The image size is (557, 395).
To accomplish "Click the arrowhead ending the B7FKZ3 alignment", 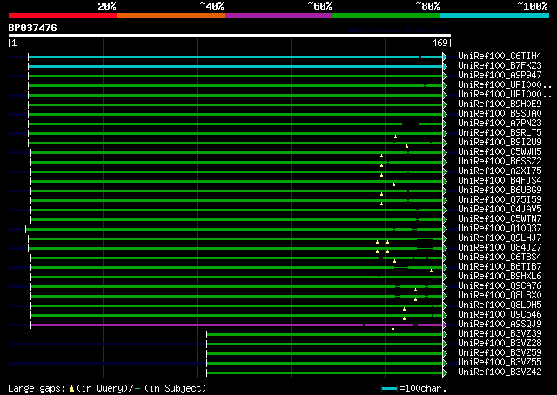I will (x=446, y=66).
